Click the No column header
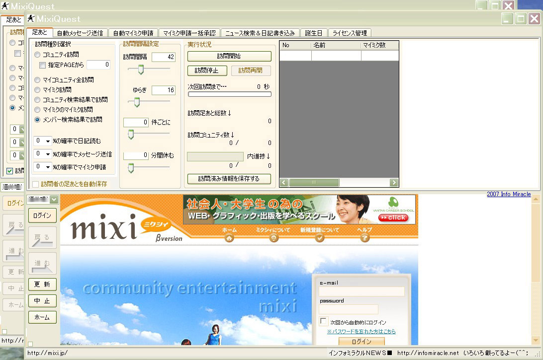543x360 pixels. point(295,45)
